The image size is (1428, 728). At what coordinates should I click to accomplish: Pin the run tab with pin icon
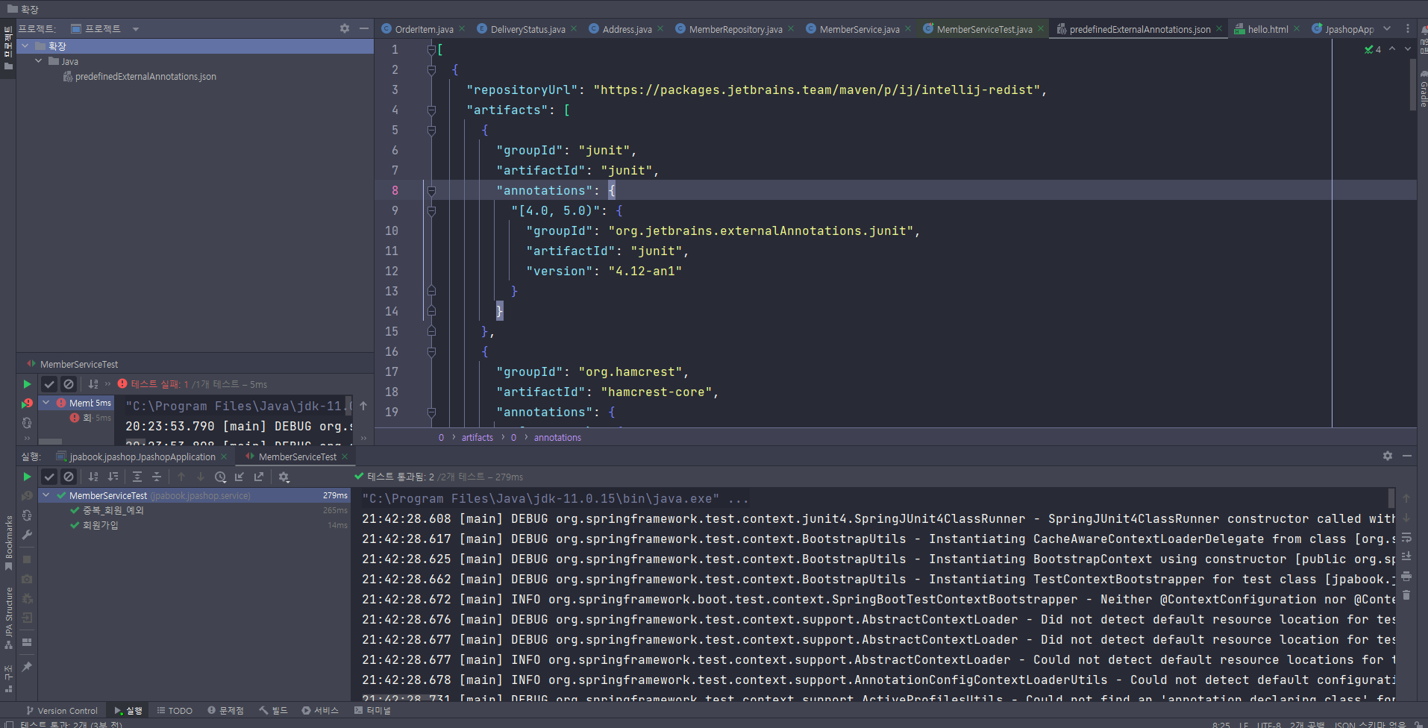pos(27,666)
